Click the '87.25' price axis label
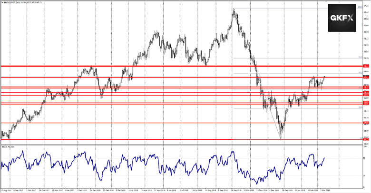This screenshot has height=193, width=371. click(x=366, y=5)
